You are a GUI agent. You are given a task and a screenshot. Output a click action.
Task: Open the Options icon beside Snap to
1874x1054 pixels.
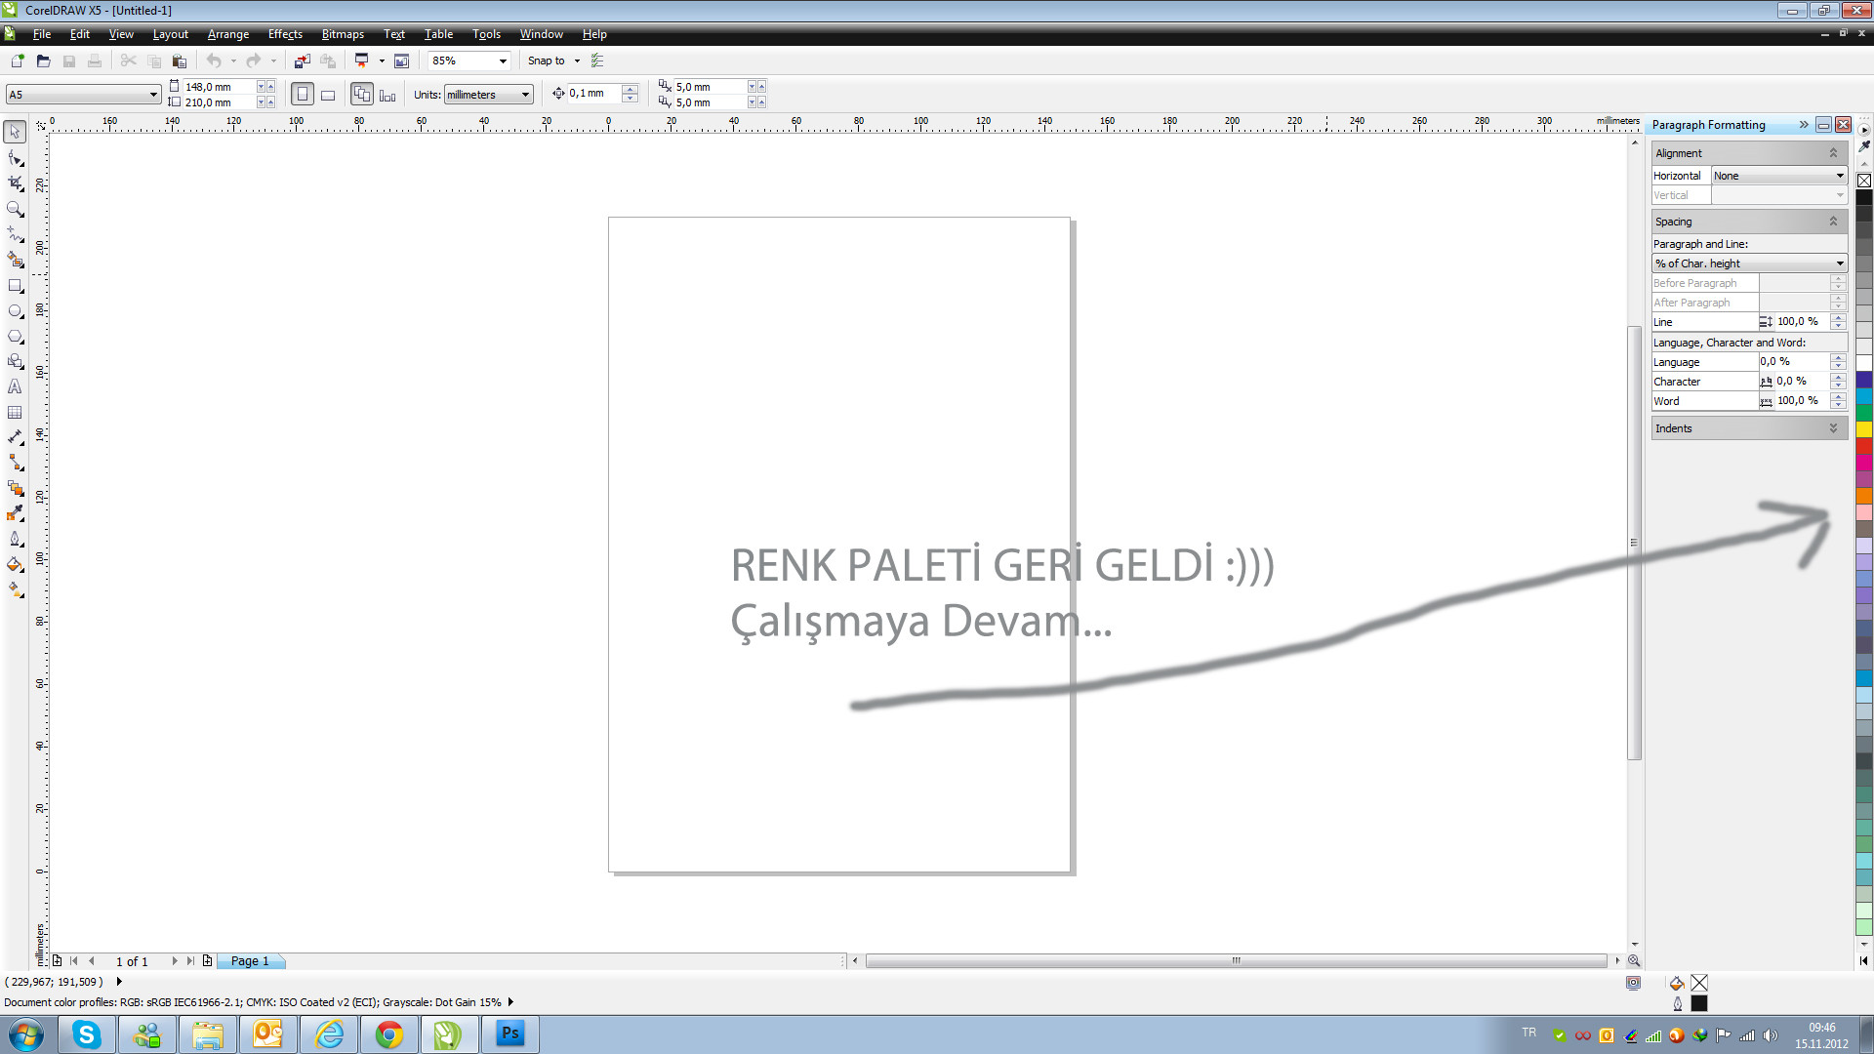597,61
